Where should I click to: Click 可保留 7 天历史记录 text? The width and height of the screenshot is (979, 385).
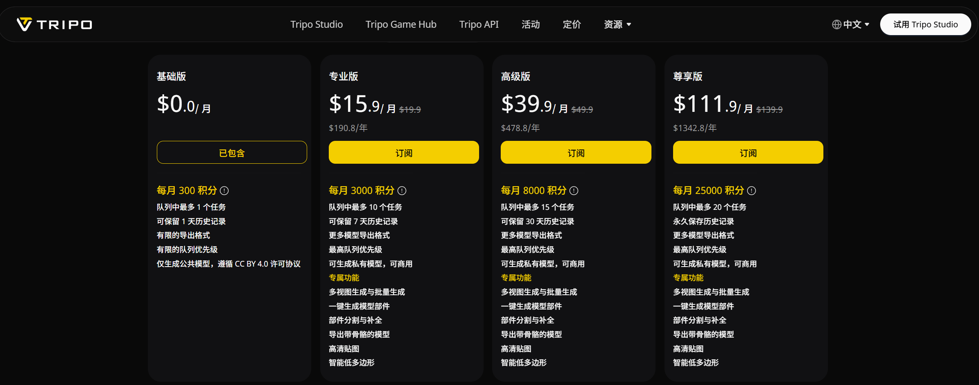pos(364,221)
